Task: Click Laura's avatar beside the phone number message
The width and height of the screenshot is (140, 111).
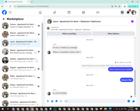Action: click(49, 93)
